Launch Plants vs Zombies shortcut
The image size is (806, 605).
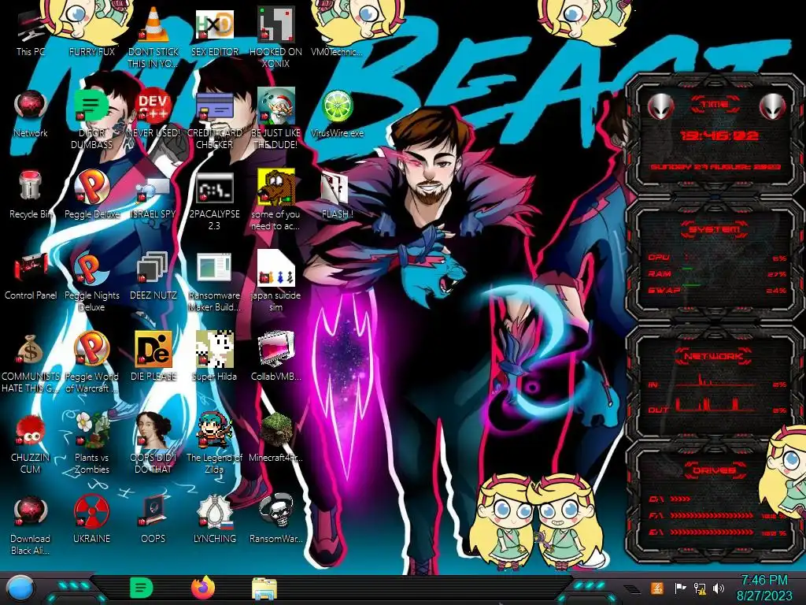(91, 430)
